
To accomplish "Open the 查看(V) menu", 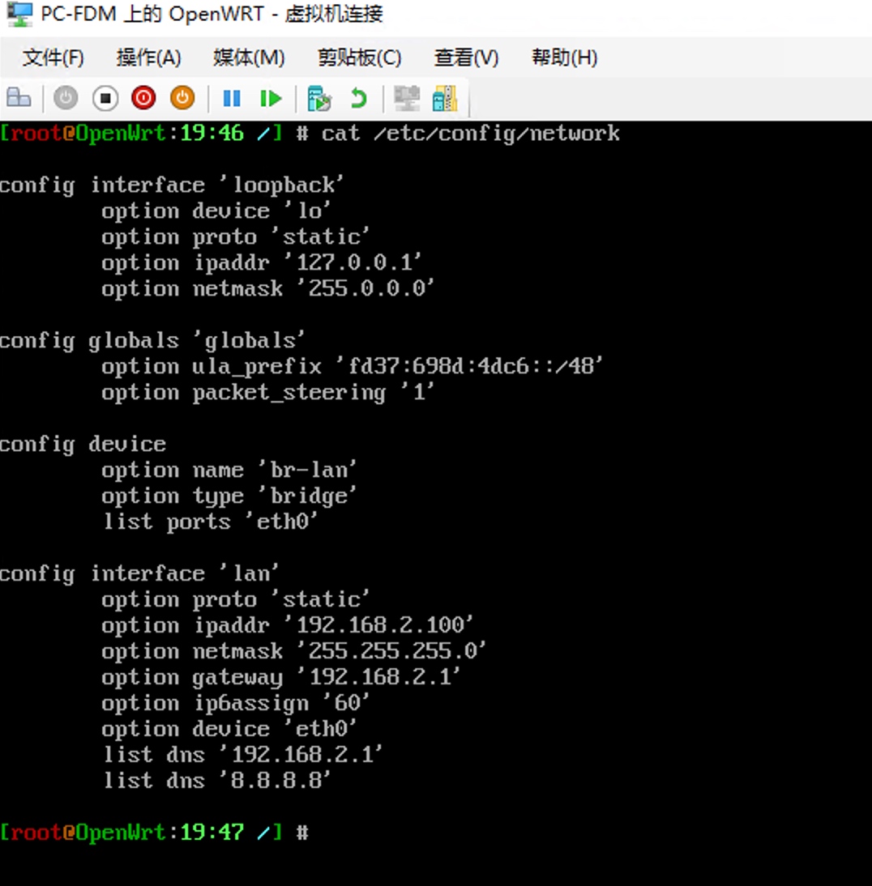I will (466, 58).
